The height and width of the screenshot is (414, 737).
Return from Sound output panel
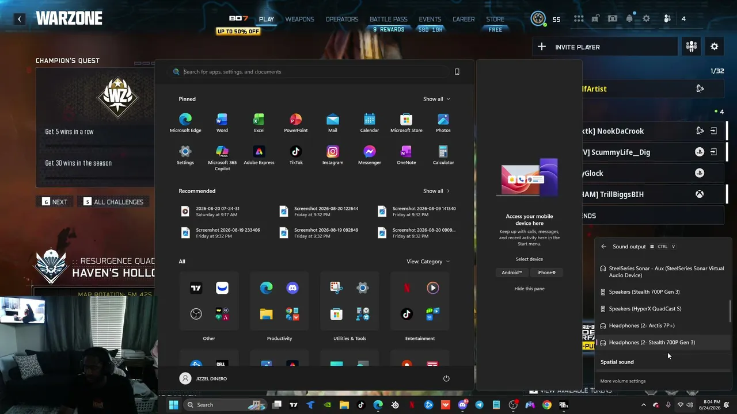tap(603, 247)
